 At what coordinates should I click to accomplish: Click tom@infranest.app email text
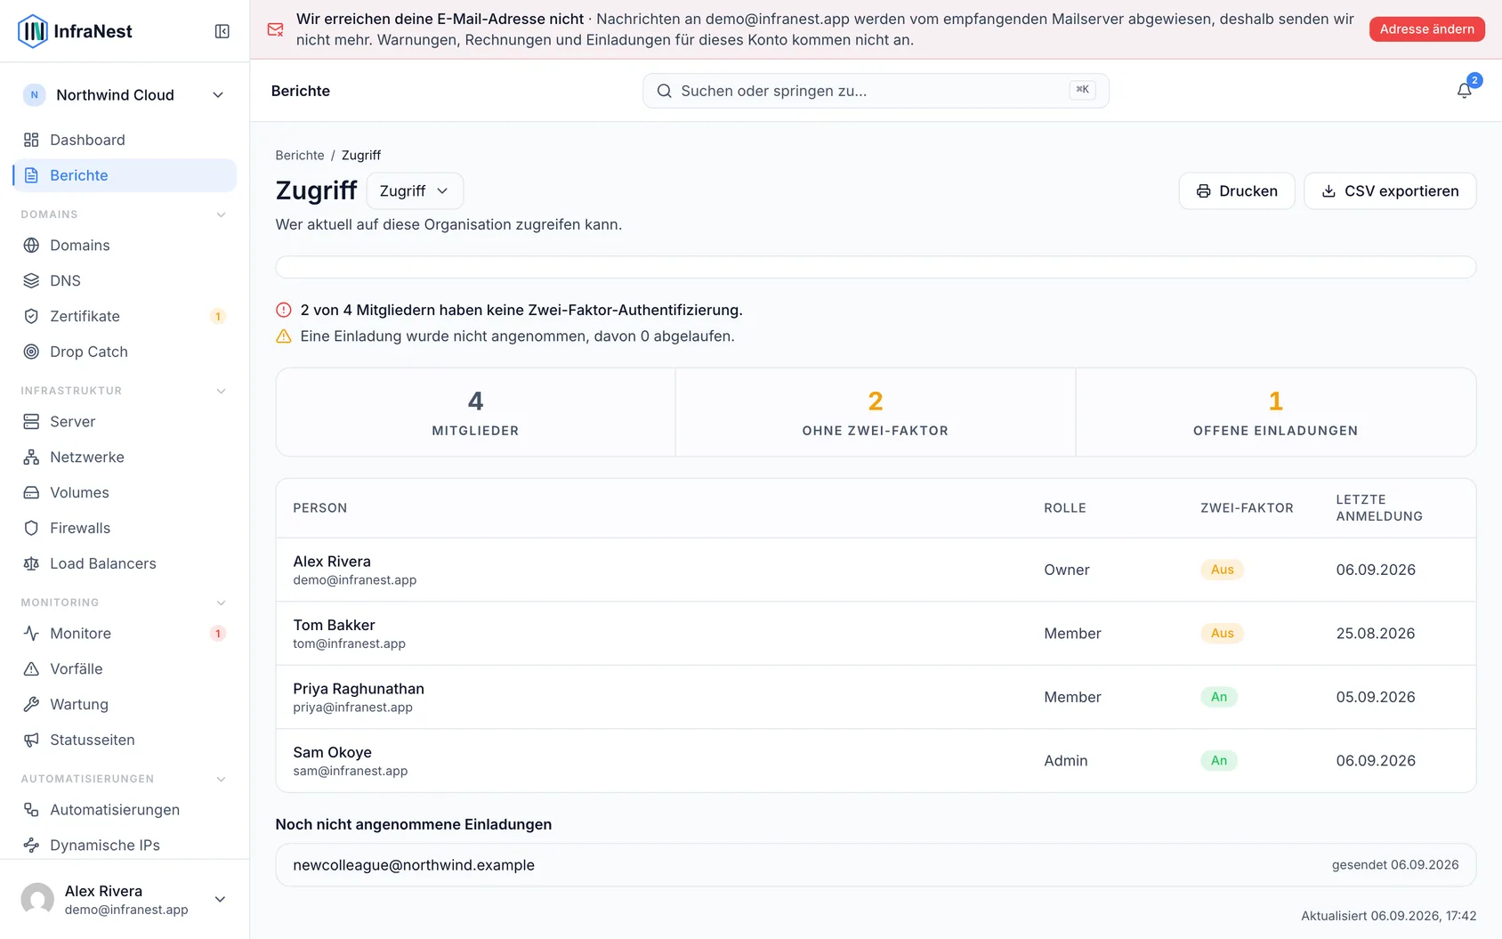pyautogui.click(x=350, y=644)
